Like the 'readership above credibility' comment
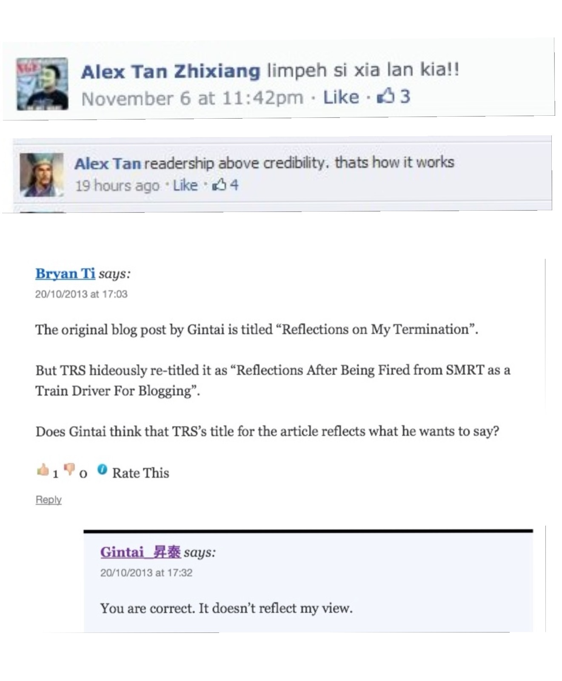The width and height of the screenshot is (562, 681). pyautogui.click(x=185, y=186)
